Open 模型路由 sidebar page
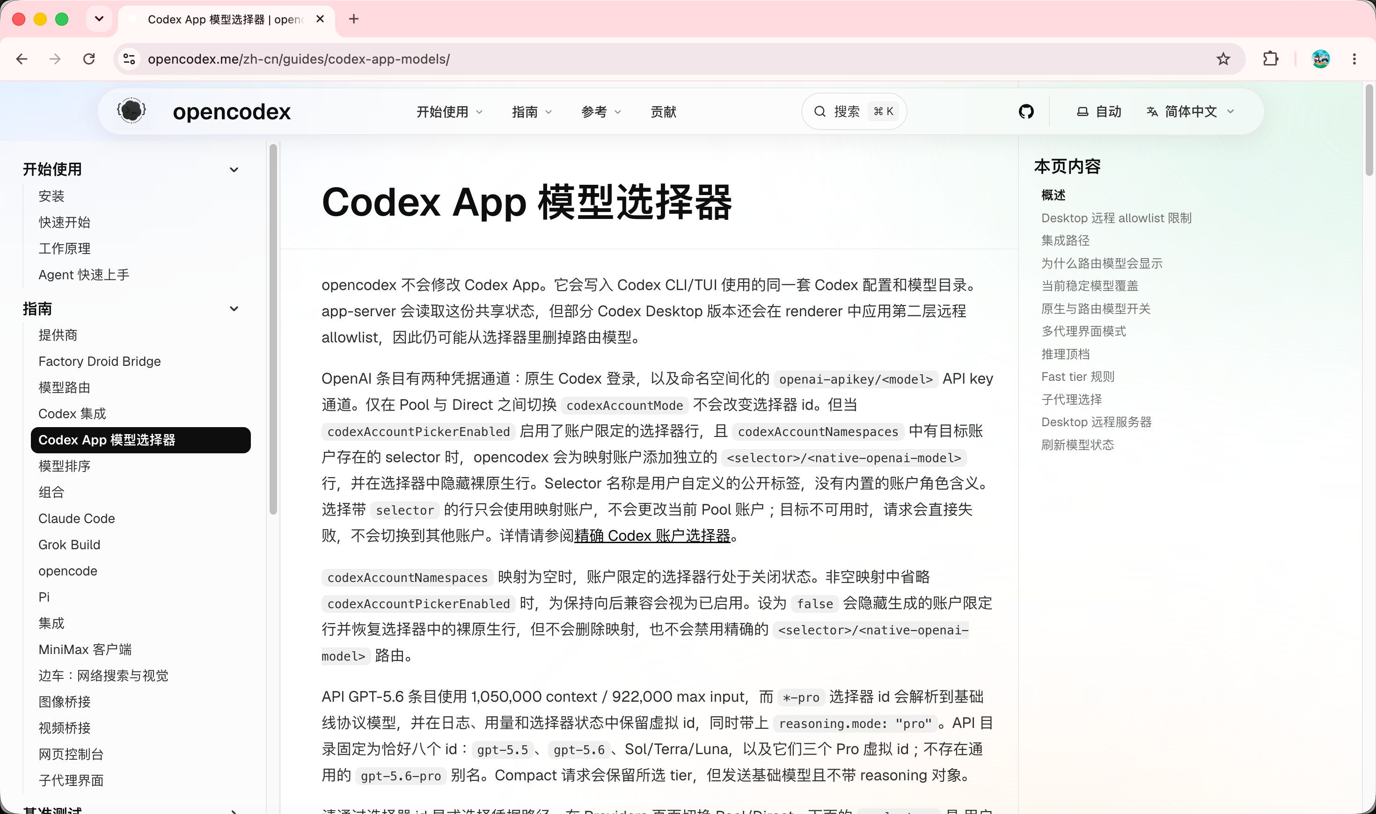 (65, 388)
